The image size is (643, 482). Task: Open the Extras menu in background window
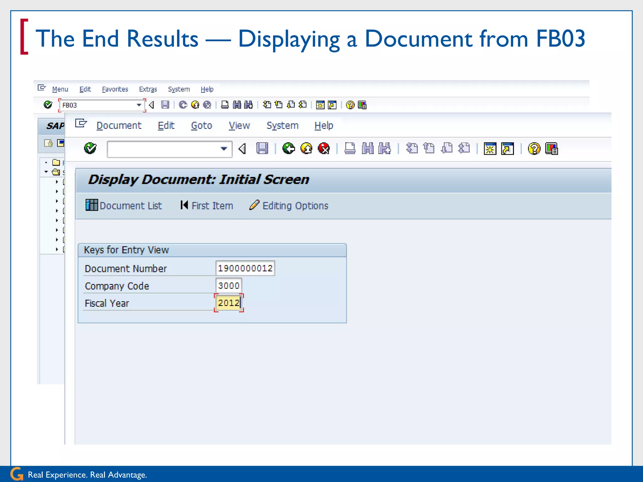[148, 89]
